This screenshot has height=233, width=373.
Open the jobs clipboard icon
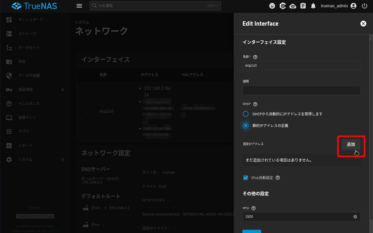[303, 6]
